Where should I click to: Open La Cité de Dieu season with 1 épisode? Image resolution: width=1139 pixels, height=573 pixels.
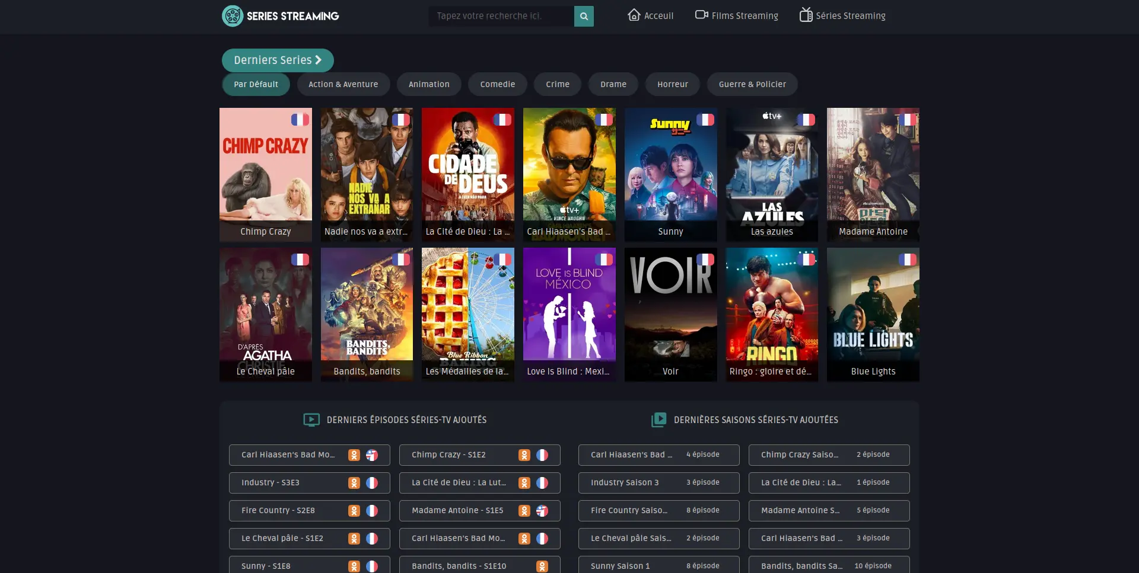click(829, 483)
